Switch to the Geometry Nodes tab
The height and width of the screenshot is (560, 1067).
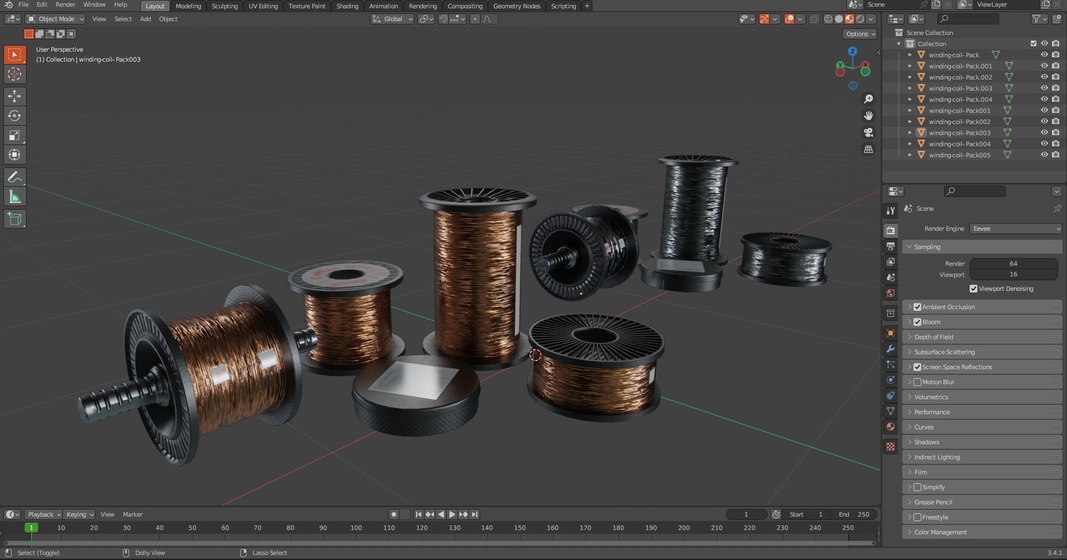point(516,6)
